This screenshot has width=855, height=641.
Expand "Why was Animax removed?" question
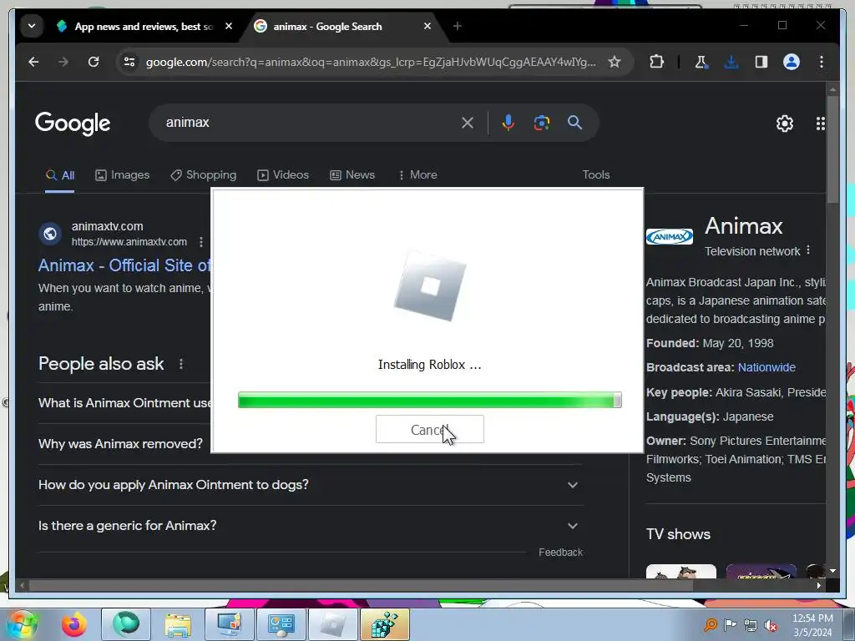pyautogui.click(x=120, y=444)
